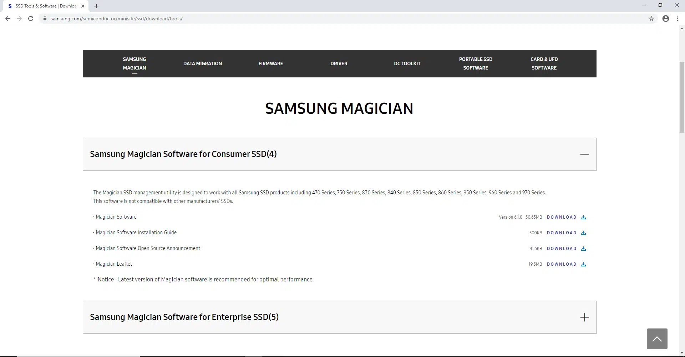Go back to the previous page
The width and height of the screenshot is (685, 357).
[8, 19]
